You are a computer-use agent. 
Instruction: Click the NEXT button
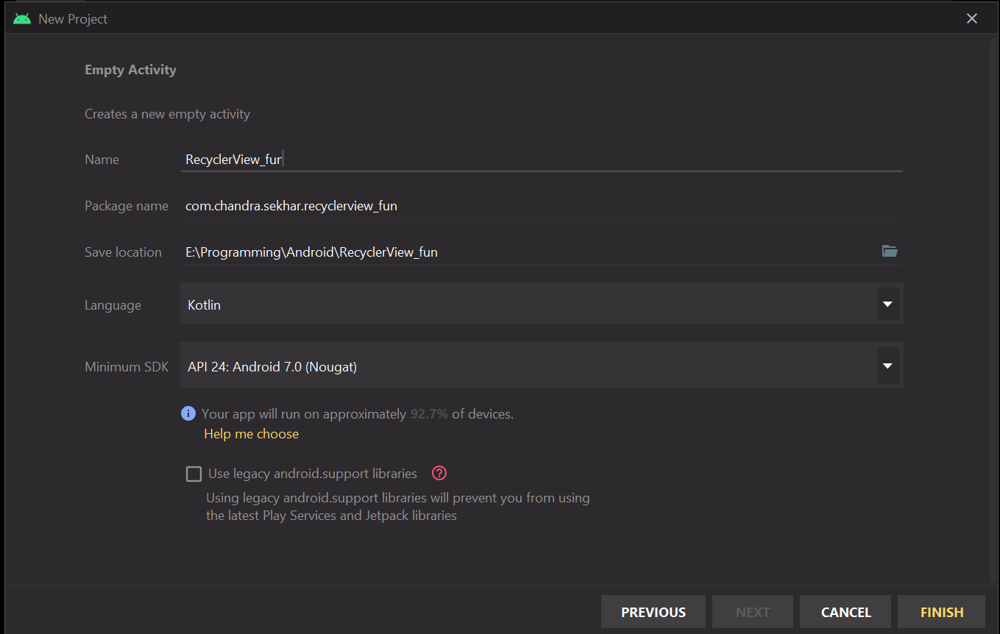click(753, 612)
